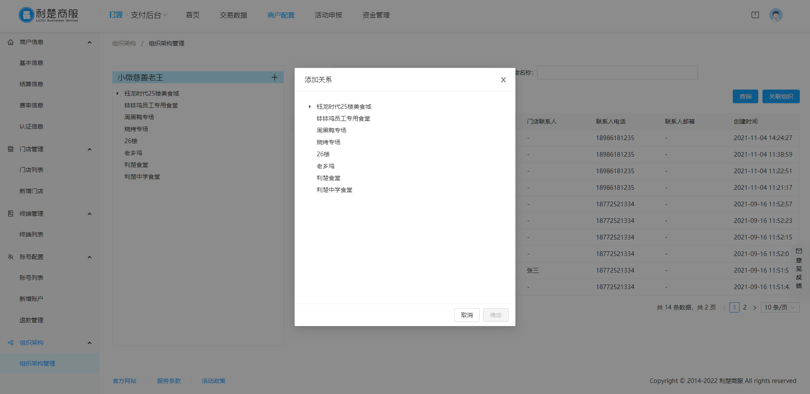Click the 关联组织 button
The width and height of the screenshot is (810, 394).
click(x=781, y=96)
